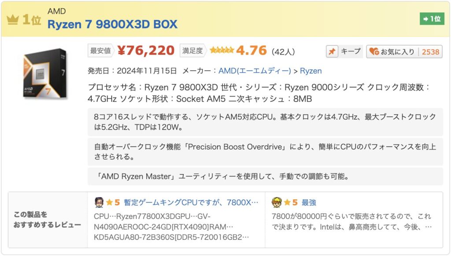Open the 最強 review title
451x256 pixels.
click(x=309, y=203)
